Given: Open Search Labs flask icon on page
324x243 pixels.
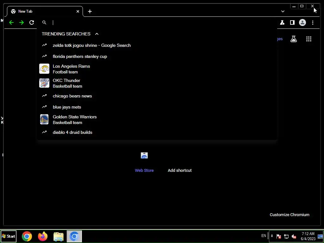Looking at the screenshot, I should (294, 39).
